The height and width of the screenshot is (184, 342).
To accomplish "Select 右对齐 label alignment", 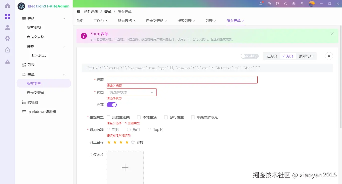I will [x=288, y=56].
